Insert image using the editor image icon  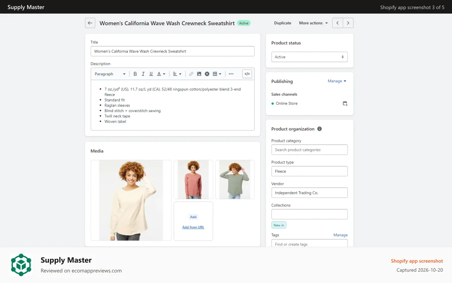point(199,74)
